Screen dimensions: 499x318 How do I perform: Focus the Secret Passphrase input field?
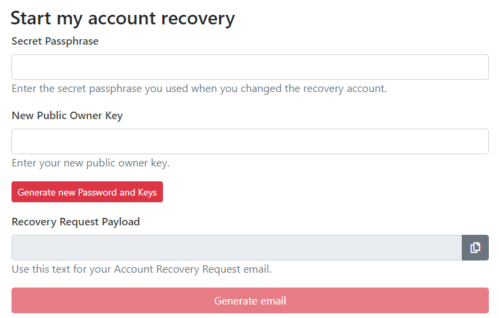click(250, 67)
